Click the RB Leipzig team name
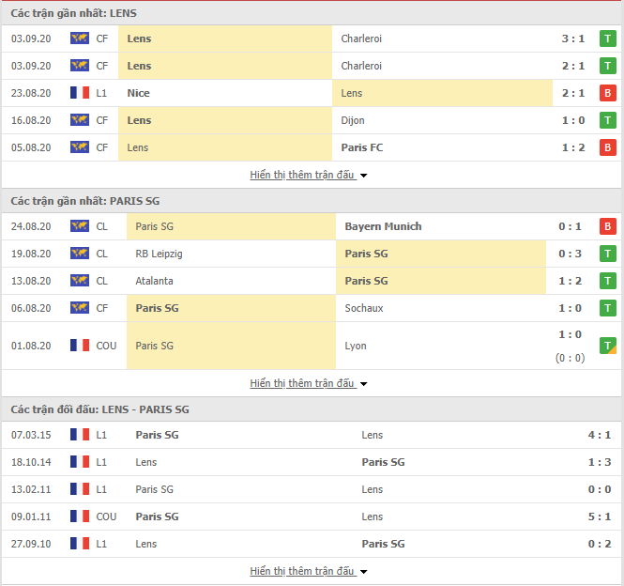This screenshot has height=586, width=624. click(x=159, y=254)
